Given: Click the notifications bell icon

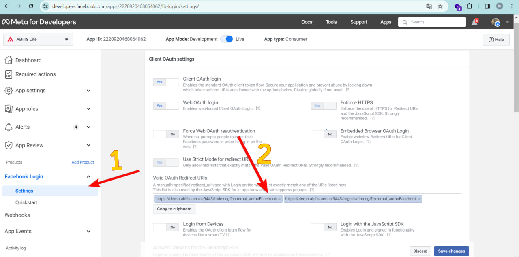Looking at the screenshot, I should coord(474,22).
